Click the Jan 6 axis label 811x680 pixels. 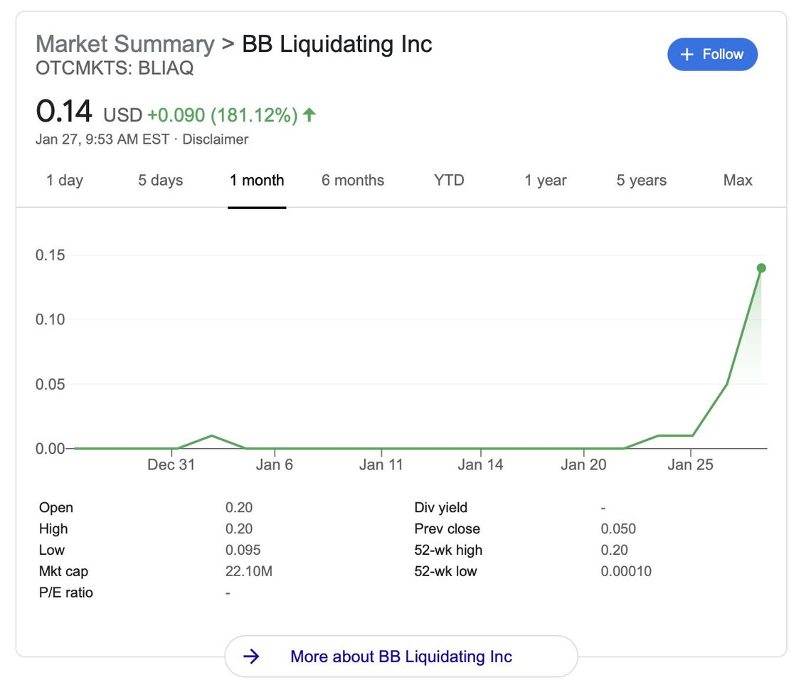(274, 464)
